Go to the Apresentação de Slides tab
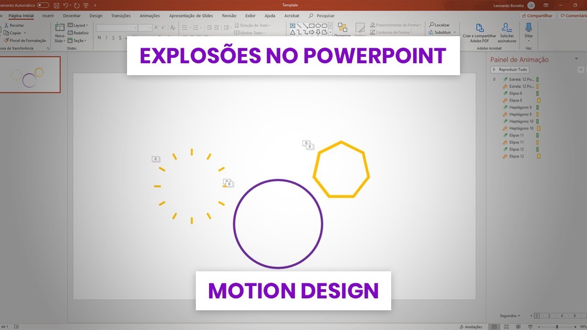The width and height of the screenshot is (587, 330). tap(191, 16)
